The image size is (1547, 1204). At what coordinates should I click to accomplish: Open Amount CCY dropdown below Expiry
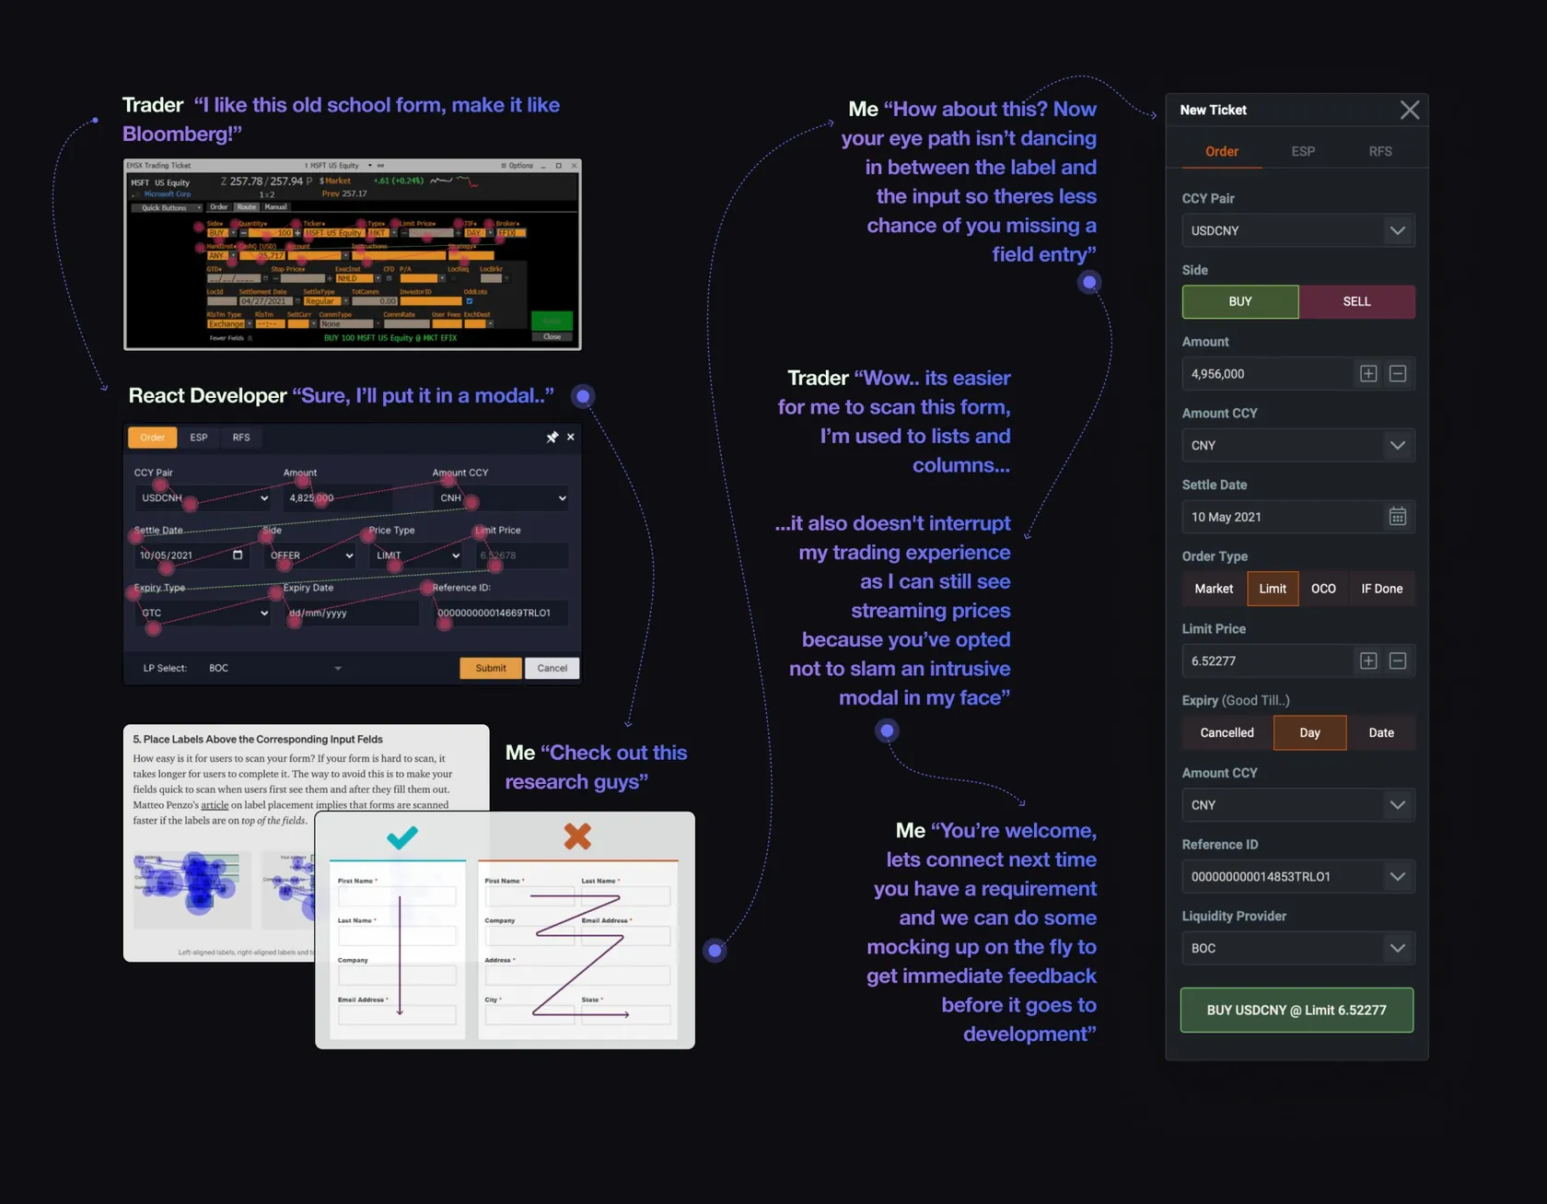pos(1298,805)
